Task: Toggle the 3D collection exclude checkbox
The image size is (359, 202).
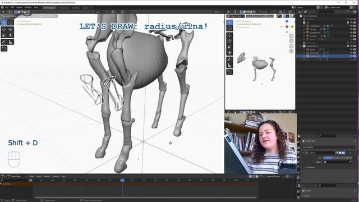Action: pyautogui.click(x=348, y=22)
